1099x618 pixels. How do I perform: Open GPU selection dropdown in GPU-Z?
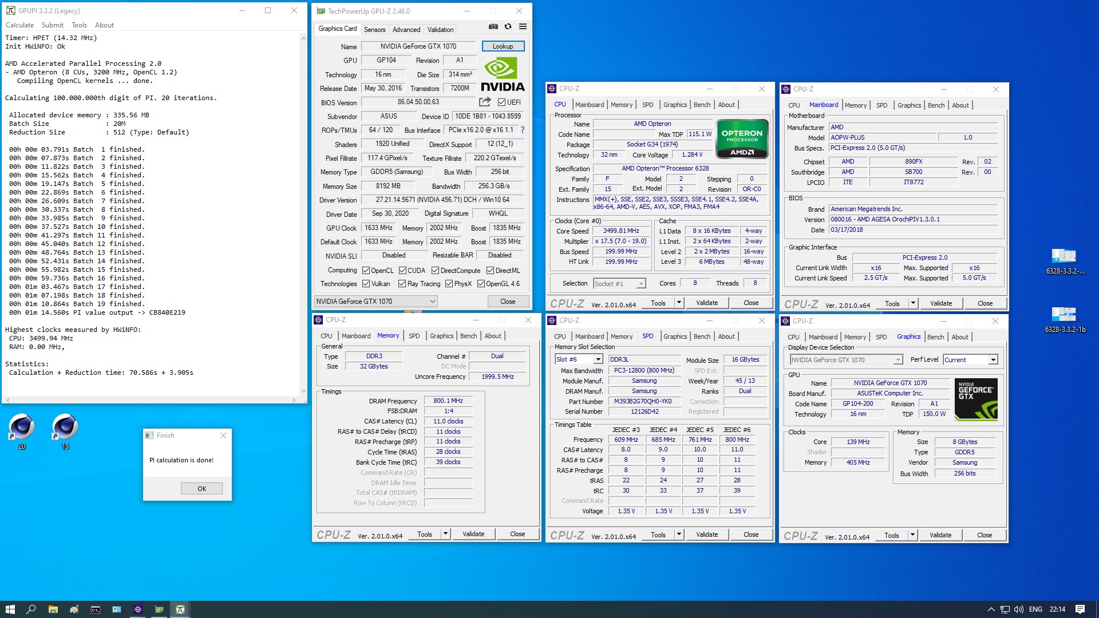376,302
